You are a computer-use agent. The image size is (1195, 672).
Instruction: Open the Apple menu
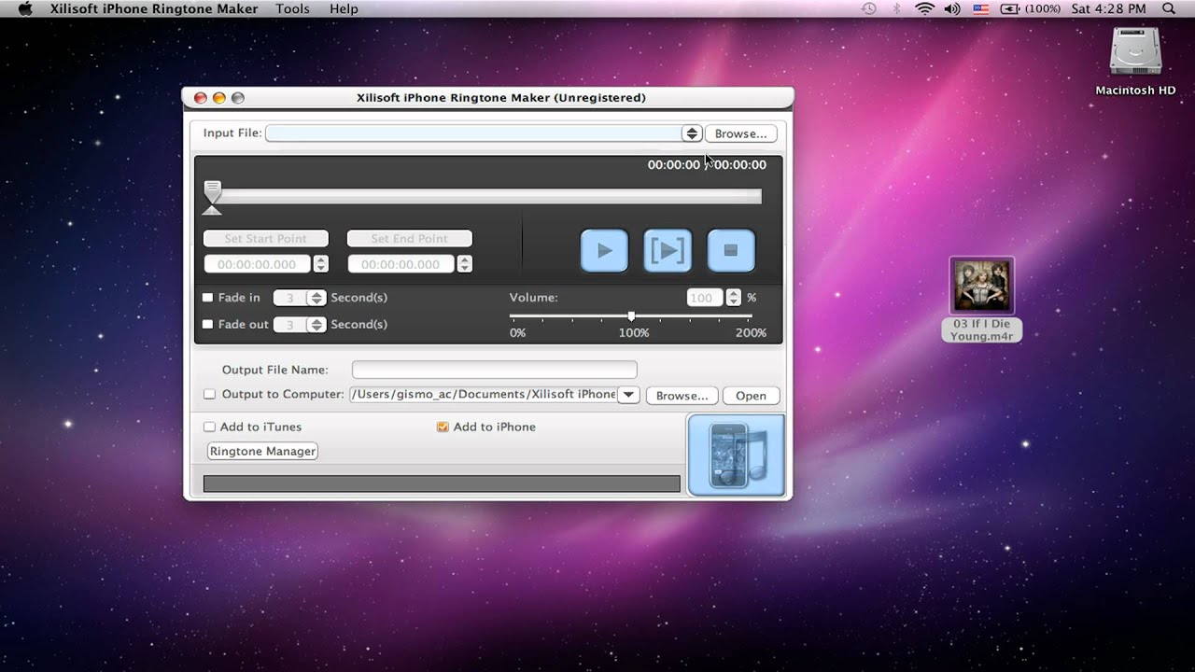pyautogui.click(x=26, y=8)
